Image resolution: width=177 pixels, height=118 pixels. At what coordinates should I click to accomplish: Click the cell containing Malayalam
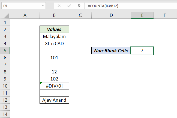(54, 36)
